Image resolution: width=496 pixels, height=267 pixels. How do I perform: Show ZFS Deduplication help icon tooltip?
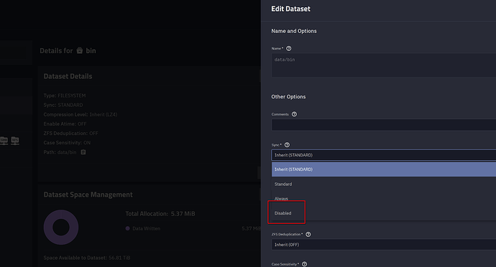308,234
